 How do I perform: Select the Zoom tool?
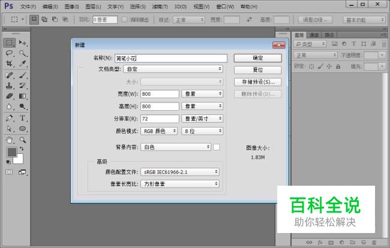point(23,140)
